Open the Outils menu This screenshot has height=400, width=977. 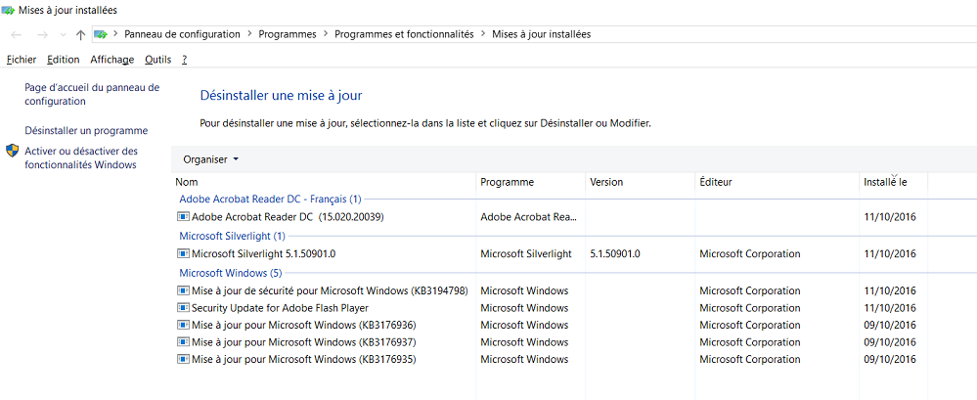(157, 60)
